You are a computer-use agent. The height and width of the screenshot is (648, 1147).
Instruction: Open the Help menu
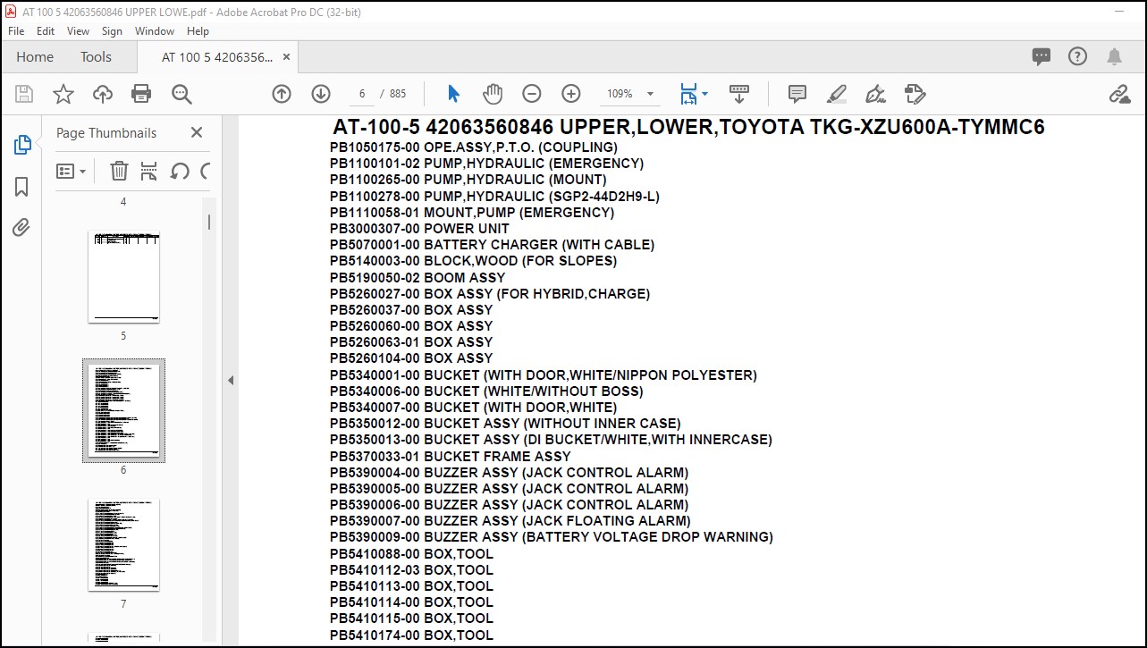pyautogui.click(x=198, y=30)
